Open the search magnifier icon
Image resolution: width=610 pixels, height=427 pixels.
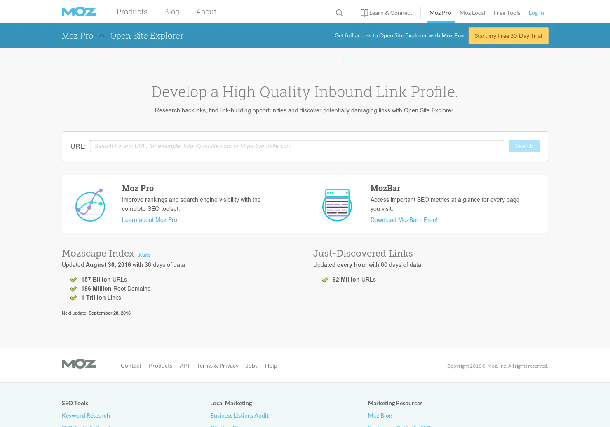click(339, 13)
